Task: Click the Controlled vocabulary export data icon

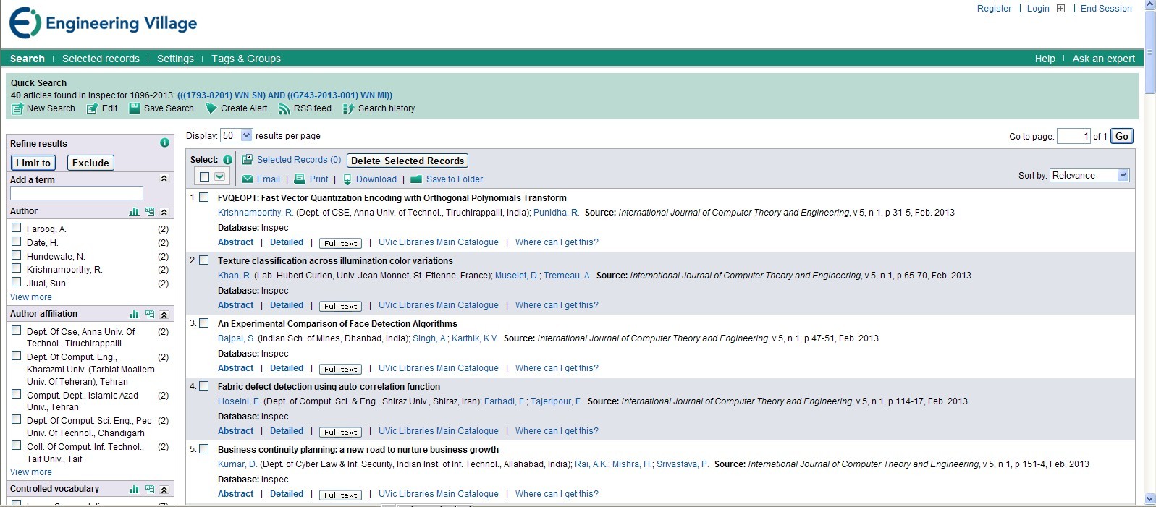Action: [149, 489]
